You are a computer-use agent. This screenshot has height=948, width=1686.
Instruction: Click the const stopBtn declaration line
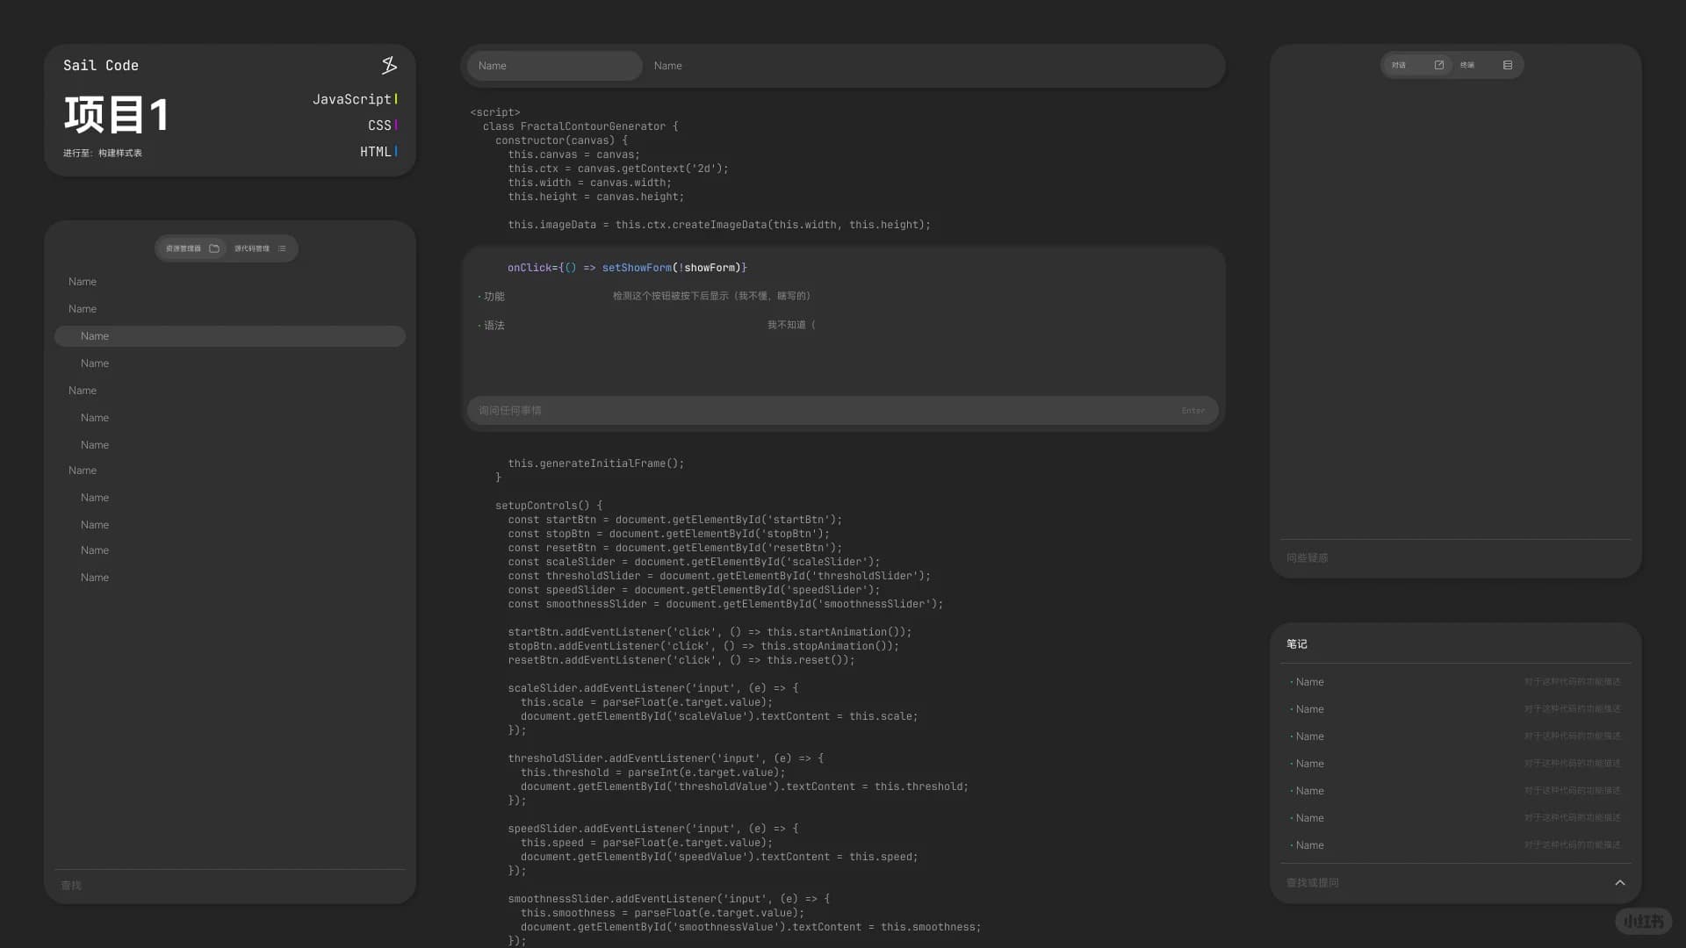668,534
